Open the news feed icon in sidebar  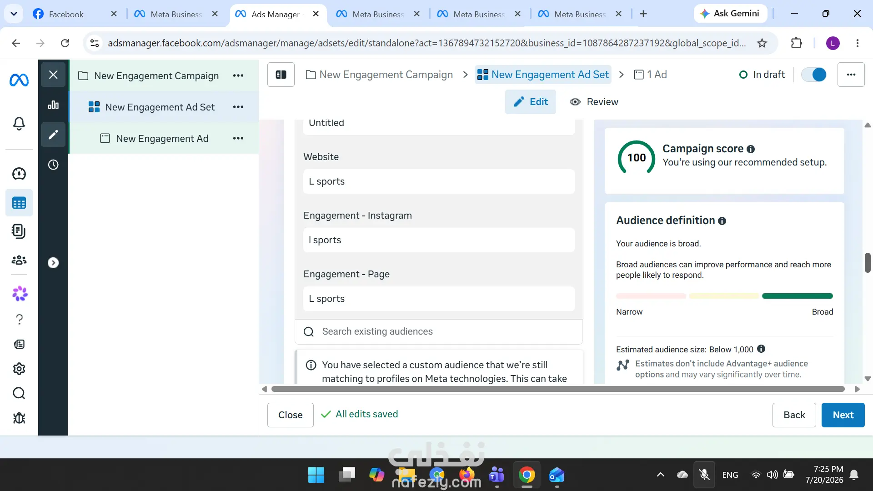click(19, 344)
